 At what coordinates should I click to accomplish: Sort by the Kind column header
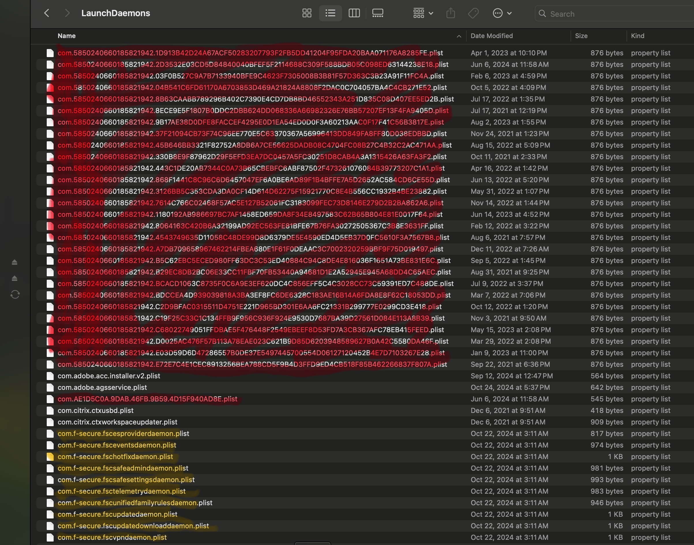point(637,36)
